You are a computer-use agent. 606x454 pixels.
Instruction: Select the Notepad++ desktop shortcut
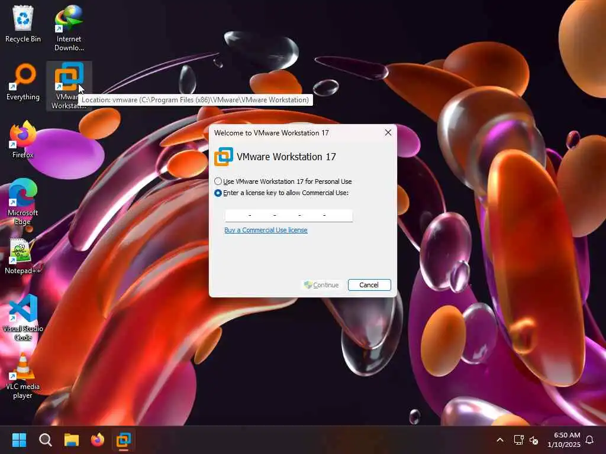click(x=23, y=255)
